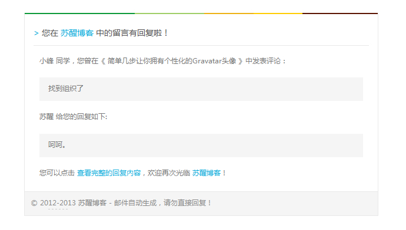This screenshot has width=406, height=230.
Task: Click the name 小峰 in greeting line
Action: [46, 61]
